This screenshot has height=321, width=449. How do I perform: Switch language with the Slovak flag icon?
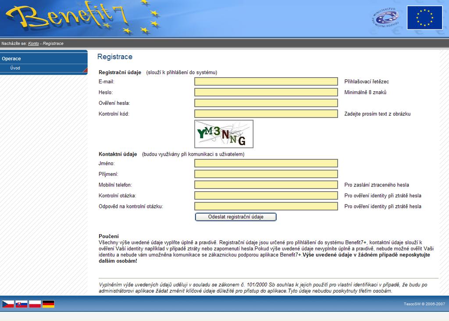tap(21, 304)
